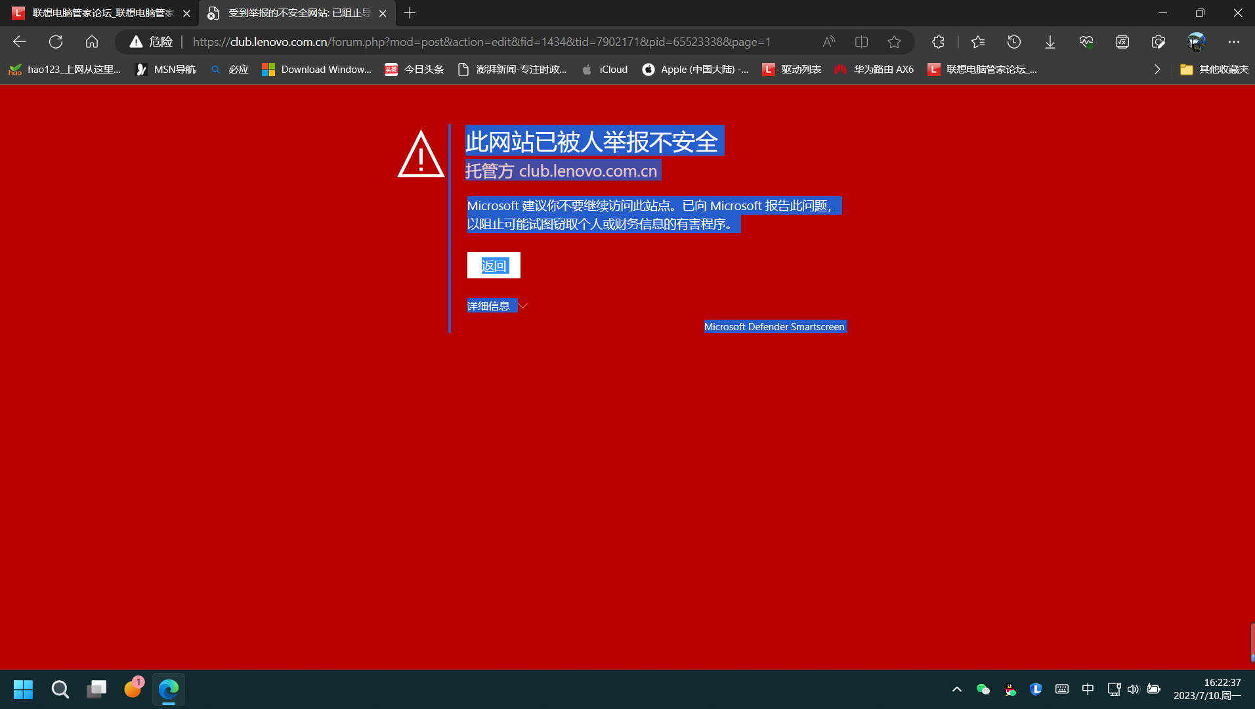Open QQ tray icon

tap(1010, 689)
